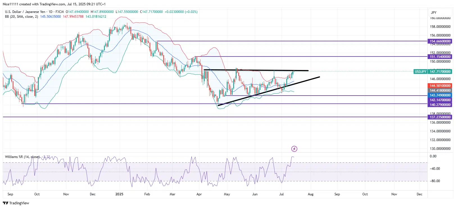
Task: Select the black horizontal resistance trendline
Action: click(256, 70)
